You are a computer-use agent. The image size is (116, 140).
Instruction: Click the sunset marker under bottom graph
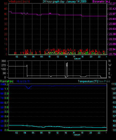77,135
